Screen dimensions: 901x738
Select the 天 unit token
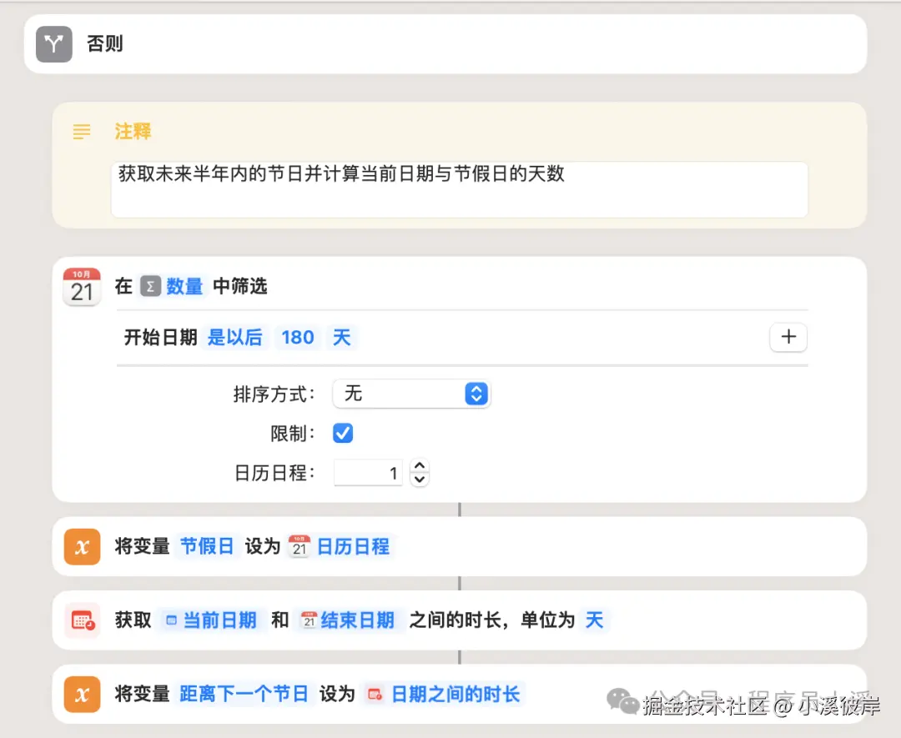594,620
